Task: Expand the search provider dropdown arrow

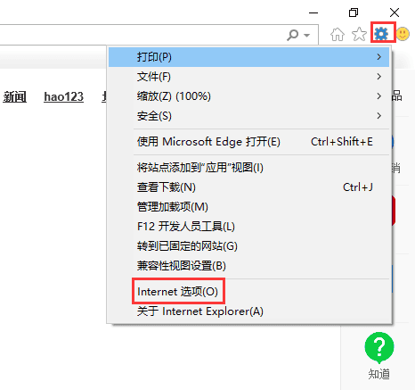Action: click(x=307, y=36)
